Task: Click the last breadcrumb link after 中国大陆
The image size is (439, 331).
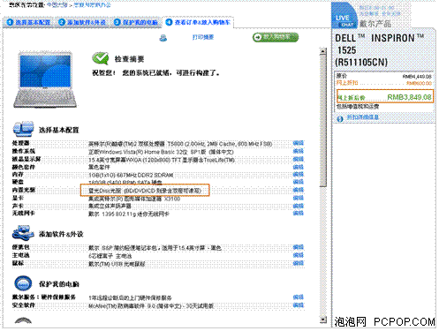Action: click(92, 5)
